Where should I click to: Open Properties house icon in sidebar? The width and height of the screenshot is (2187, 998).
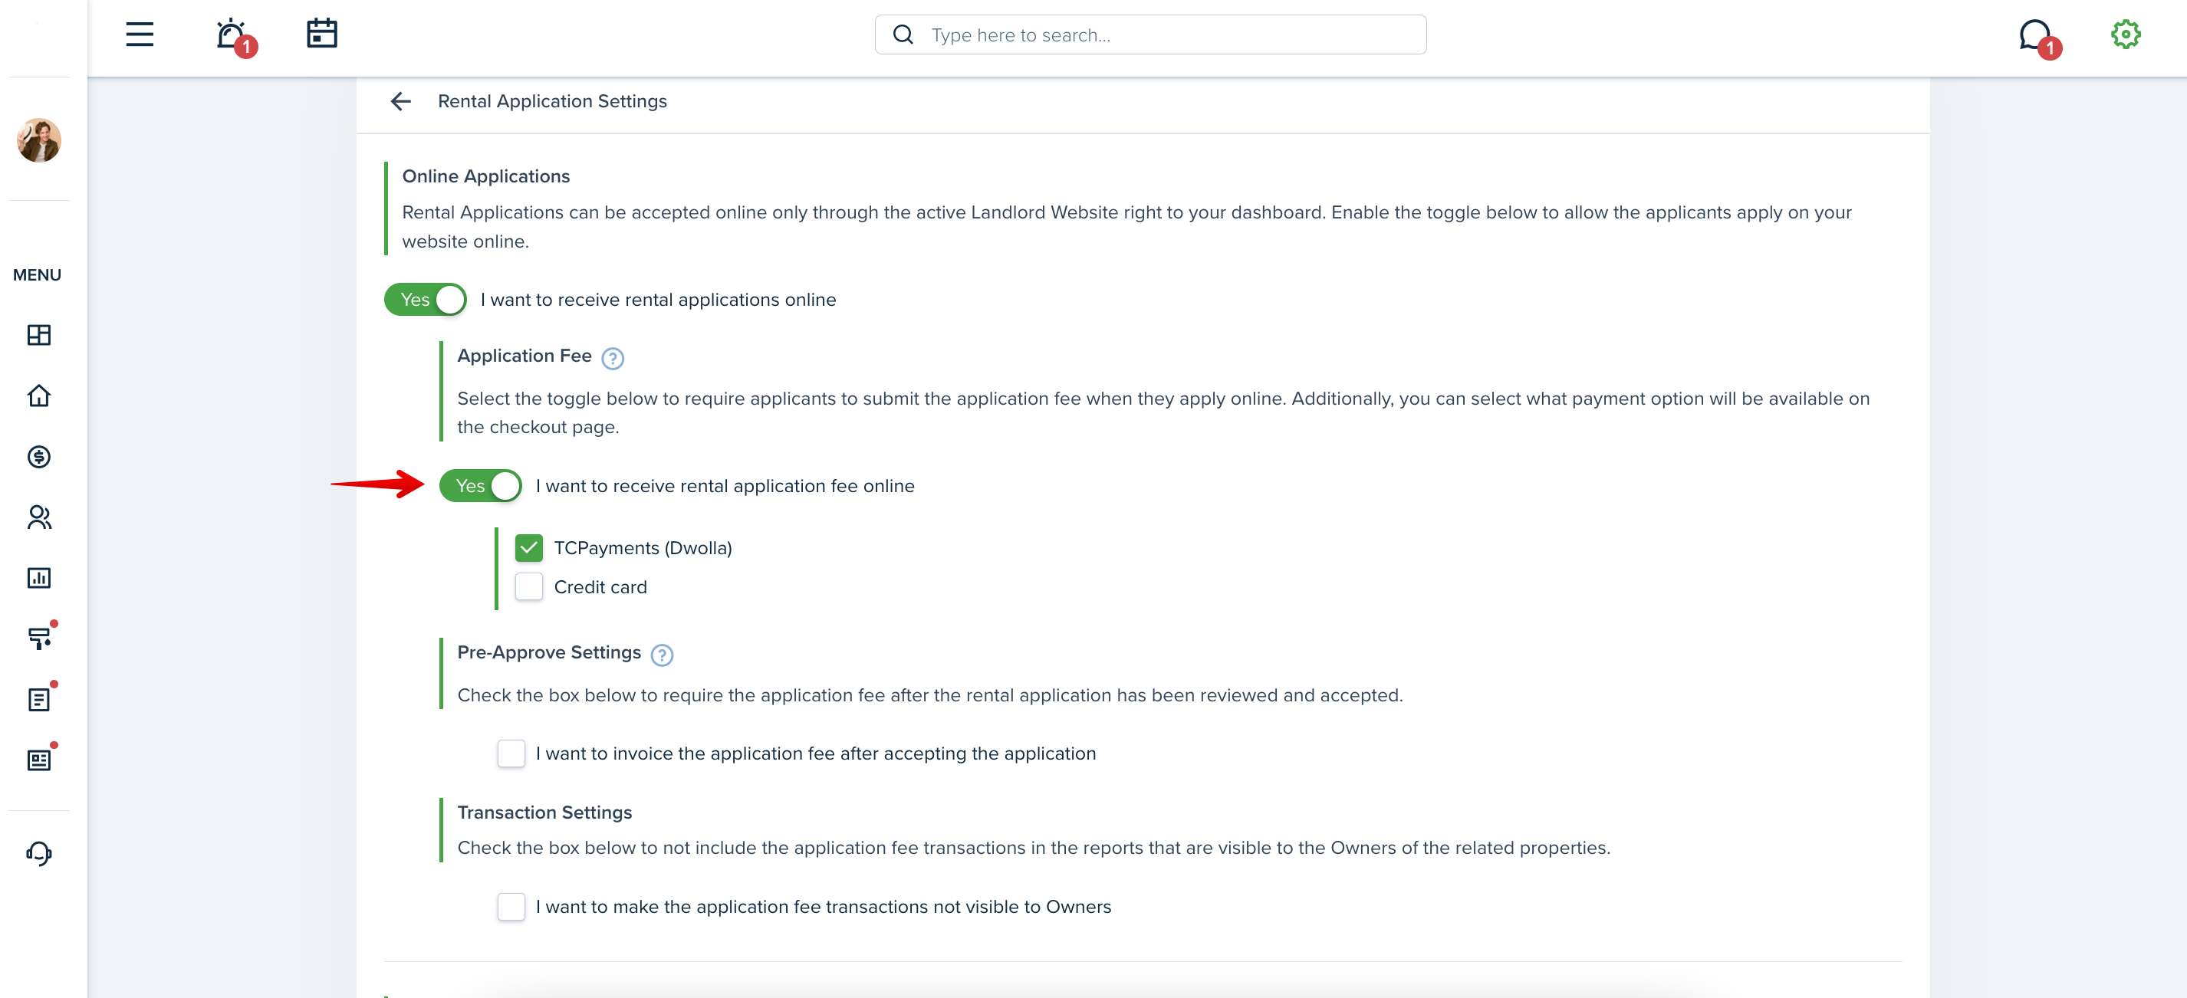[39, 396]
